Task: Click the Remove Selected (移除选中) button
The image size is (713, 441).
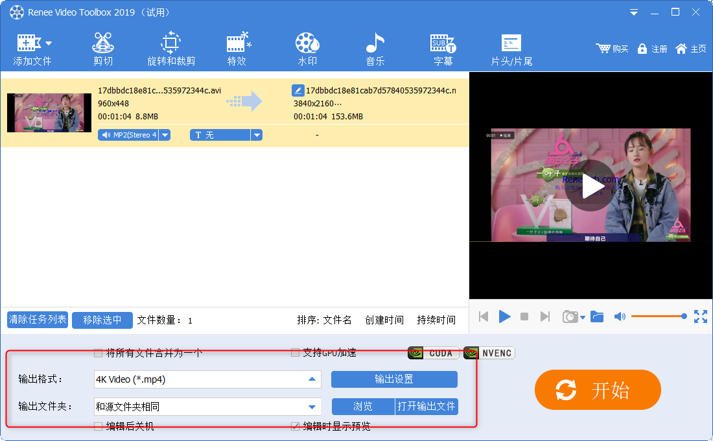Action: (x=102, y=320)
